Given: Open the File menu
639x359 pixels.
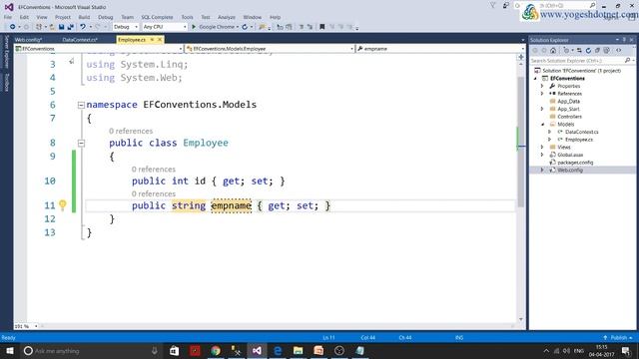Looking at the screenshot, I should pyautogui.click(x=8, y=17).
